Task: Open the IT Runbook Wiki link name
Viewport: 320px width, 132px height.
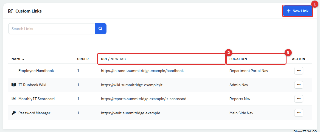Action: coord(32,85)
